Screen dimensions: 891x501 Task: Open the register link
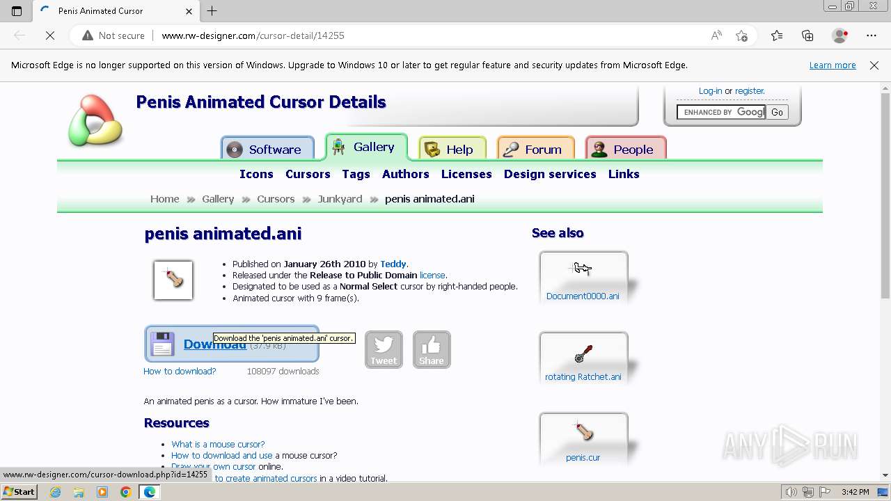[x=750, y=91]
